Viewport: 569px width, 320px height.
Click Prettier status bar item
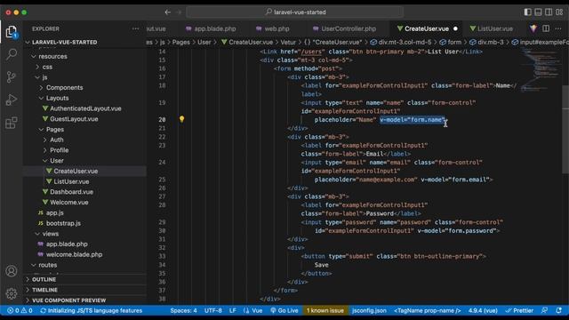(x=519, y=310)
